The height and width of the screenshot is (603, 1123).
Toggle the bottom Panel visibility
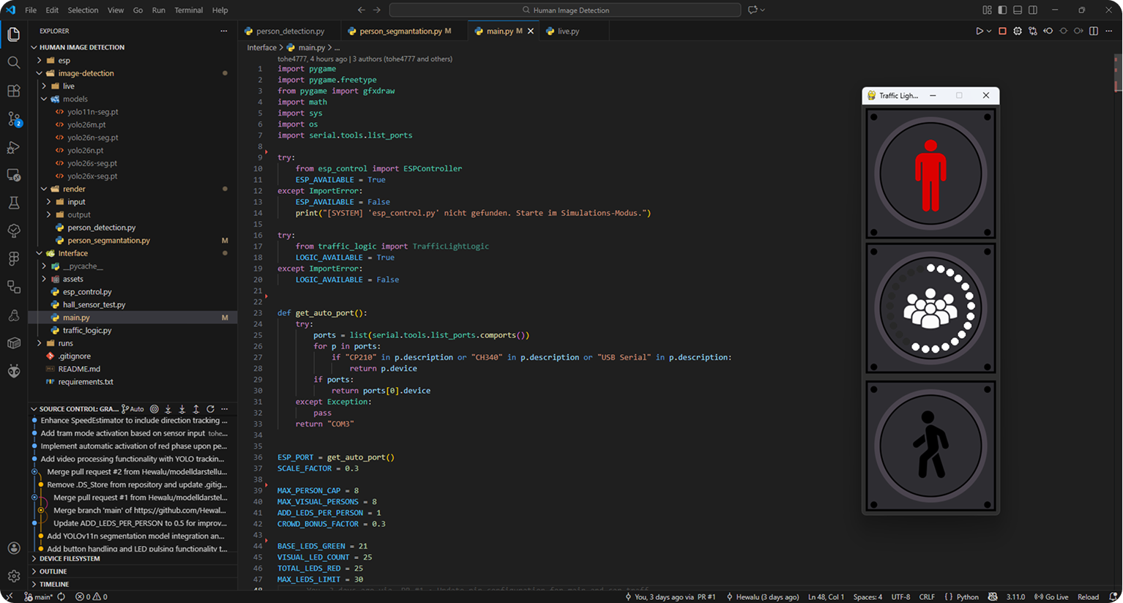point(1018,10)
